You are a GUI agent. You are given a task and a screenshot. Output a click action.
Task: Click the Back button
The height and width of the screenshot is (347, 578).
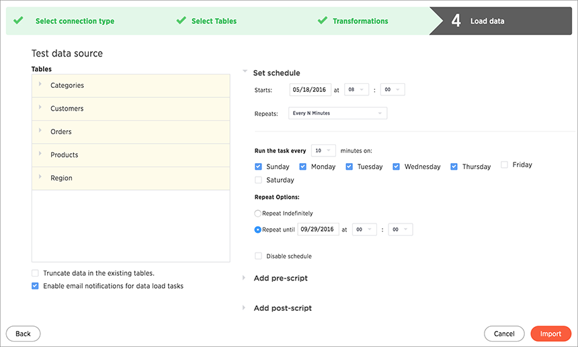point(24,334)
